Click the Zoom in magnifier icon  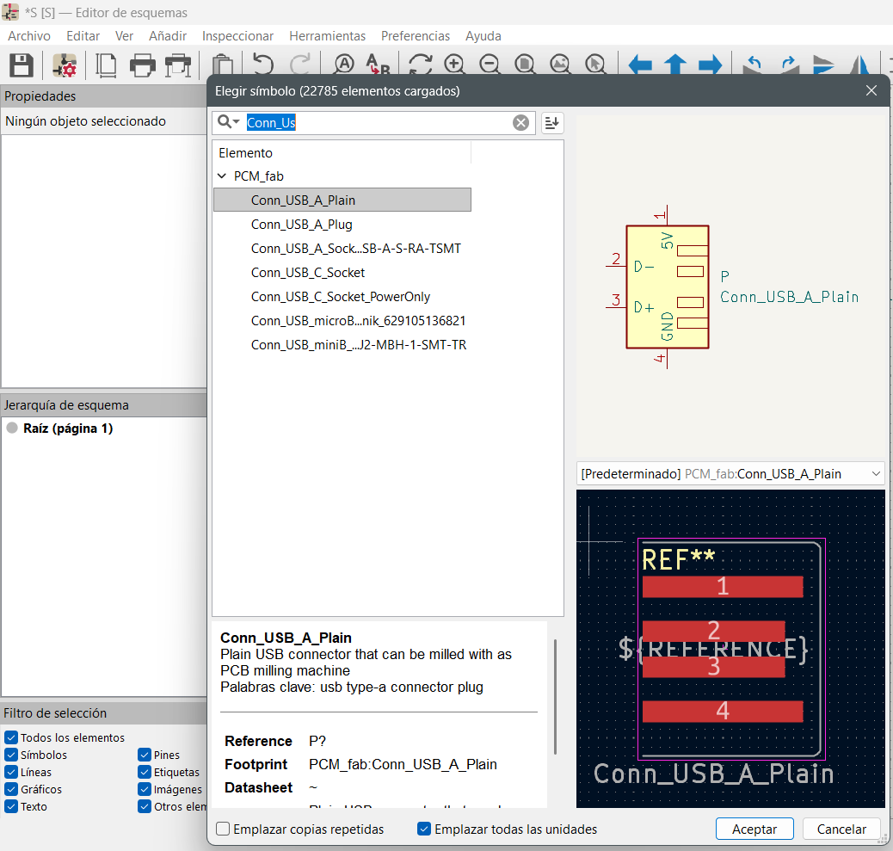454,65
